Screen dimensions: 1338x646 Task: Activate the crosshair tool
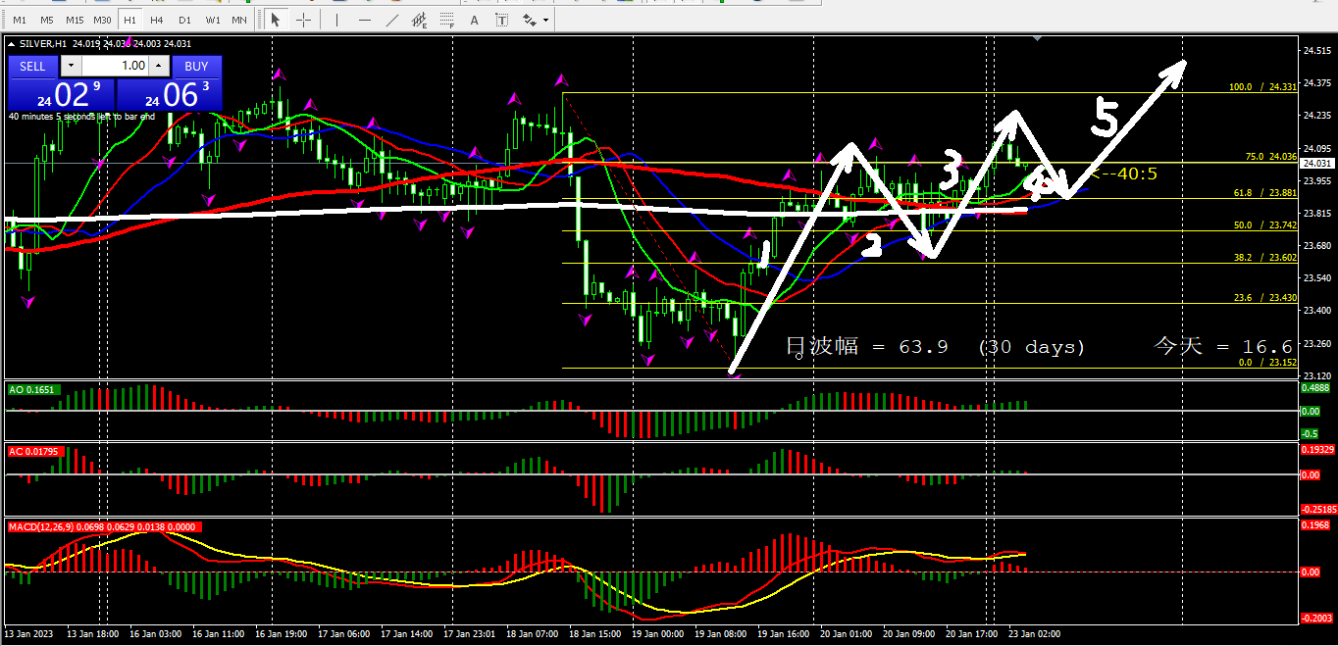[x=304, y=20]
